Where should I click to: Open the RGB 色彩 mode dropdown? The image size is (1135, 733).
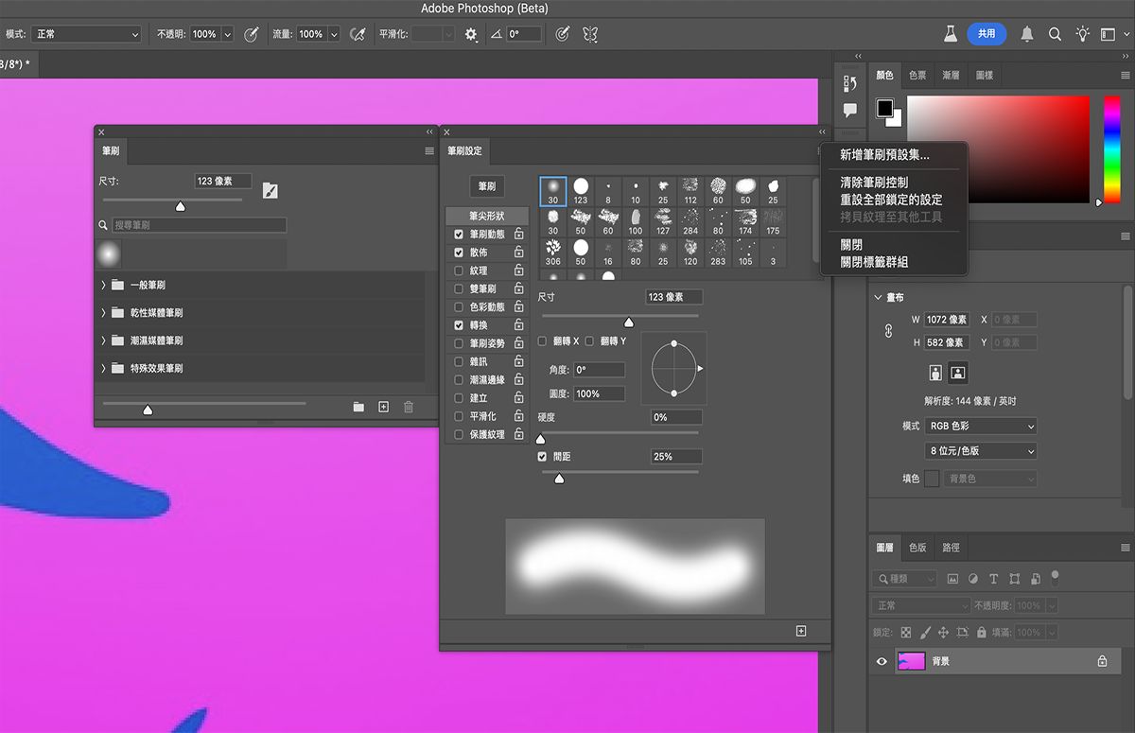point(980,427)
